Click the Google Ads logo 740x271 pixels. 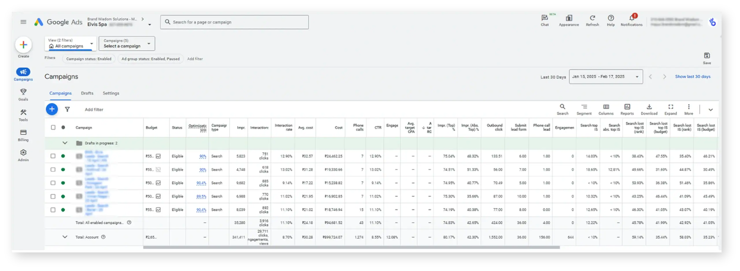tap(58, 22)
